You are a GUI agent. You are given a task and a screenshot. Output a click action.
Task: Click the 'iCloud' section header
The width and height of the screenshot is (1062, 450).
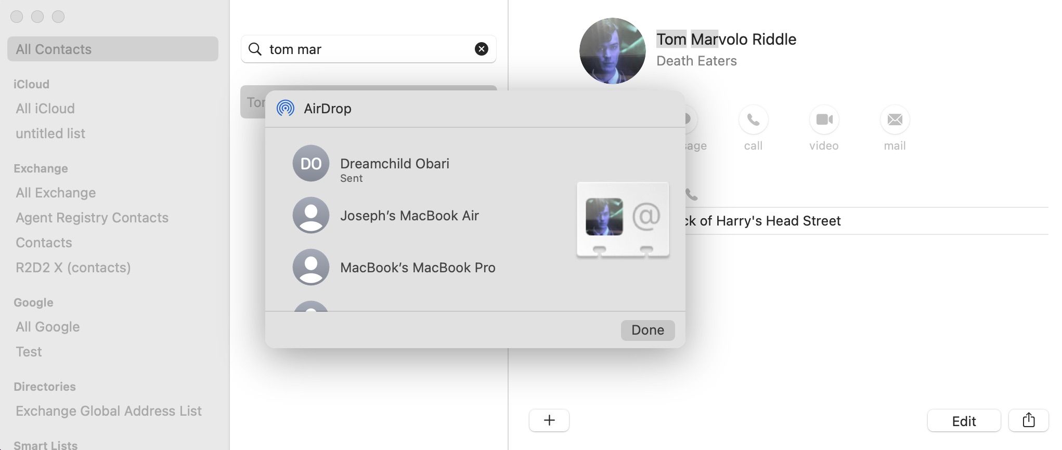tap(31, 84)
